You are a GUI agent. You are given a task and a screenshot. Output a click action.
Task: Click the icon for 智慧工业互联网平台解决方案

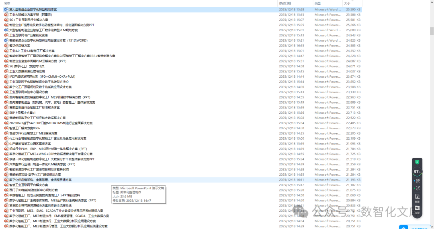[x=6, y=185]
